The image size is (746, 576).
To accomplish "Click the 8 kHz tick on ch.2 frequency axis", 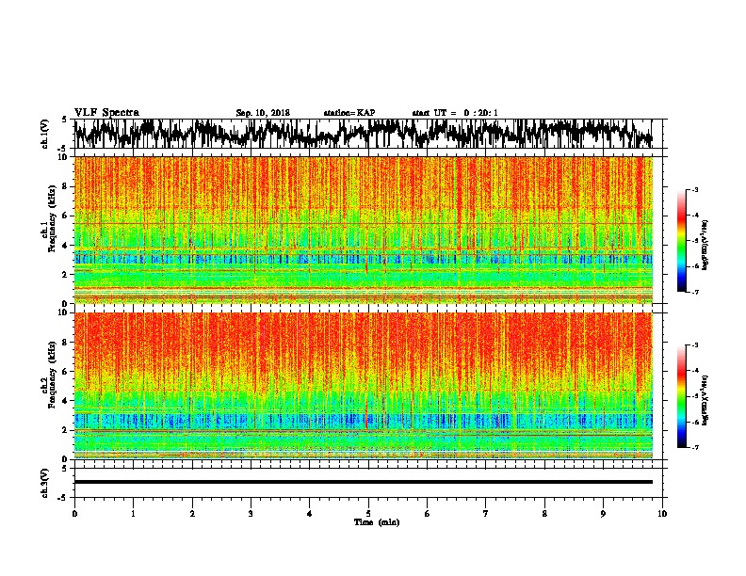I will click(65, 343).
